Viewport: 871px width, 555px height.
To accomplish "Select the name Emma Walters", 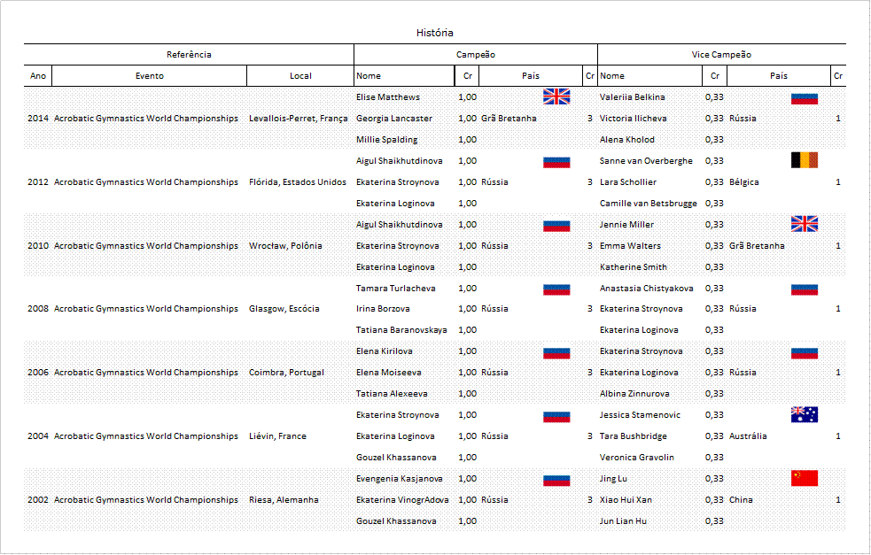I will [x=630, y=246].
